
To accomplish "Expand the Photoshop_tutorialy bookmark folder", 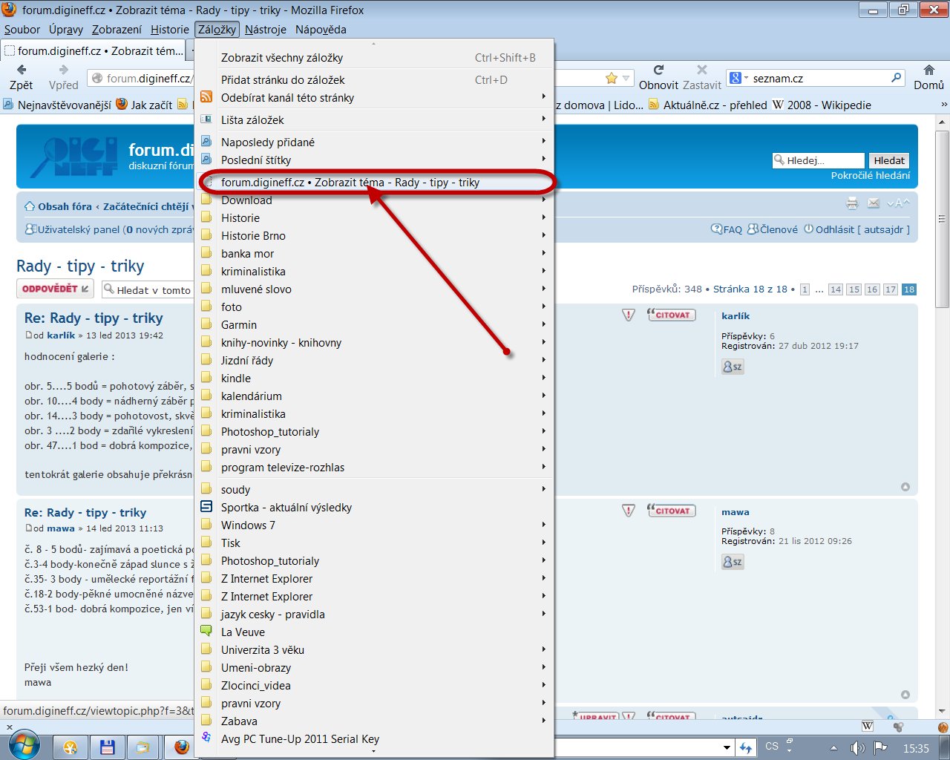I will (270, 432).
